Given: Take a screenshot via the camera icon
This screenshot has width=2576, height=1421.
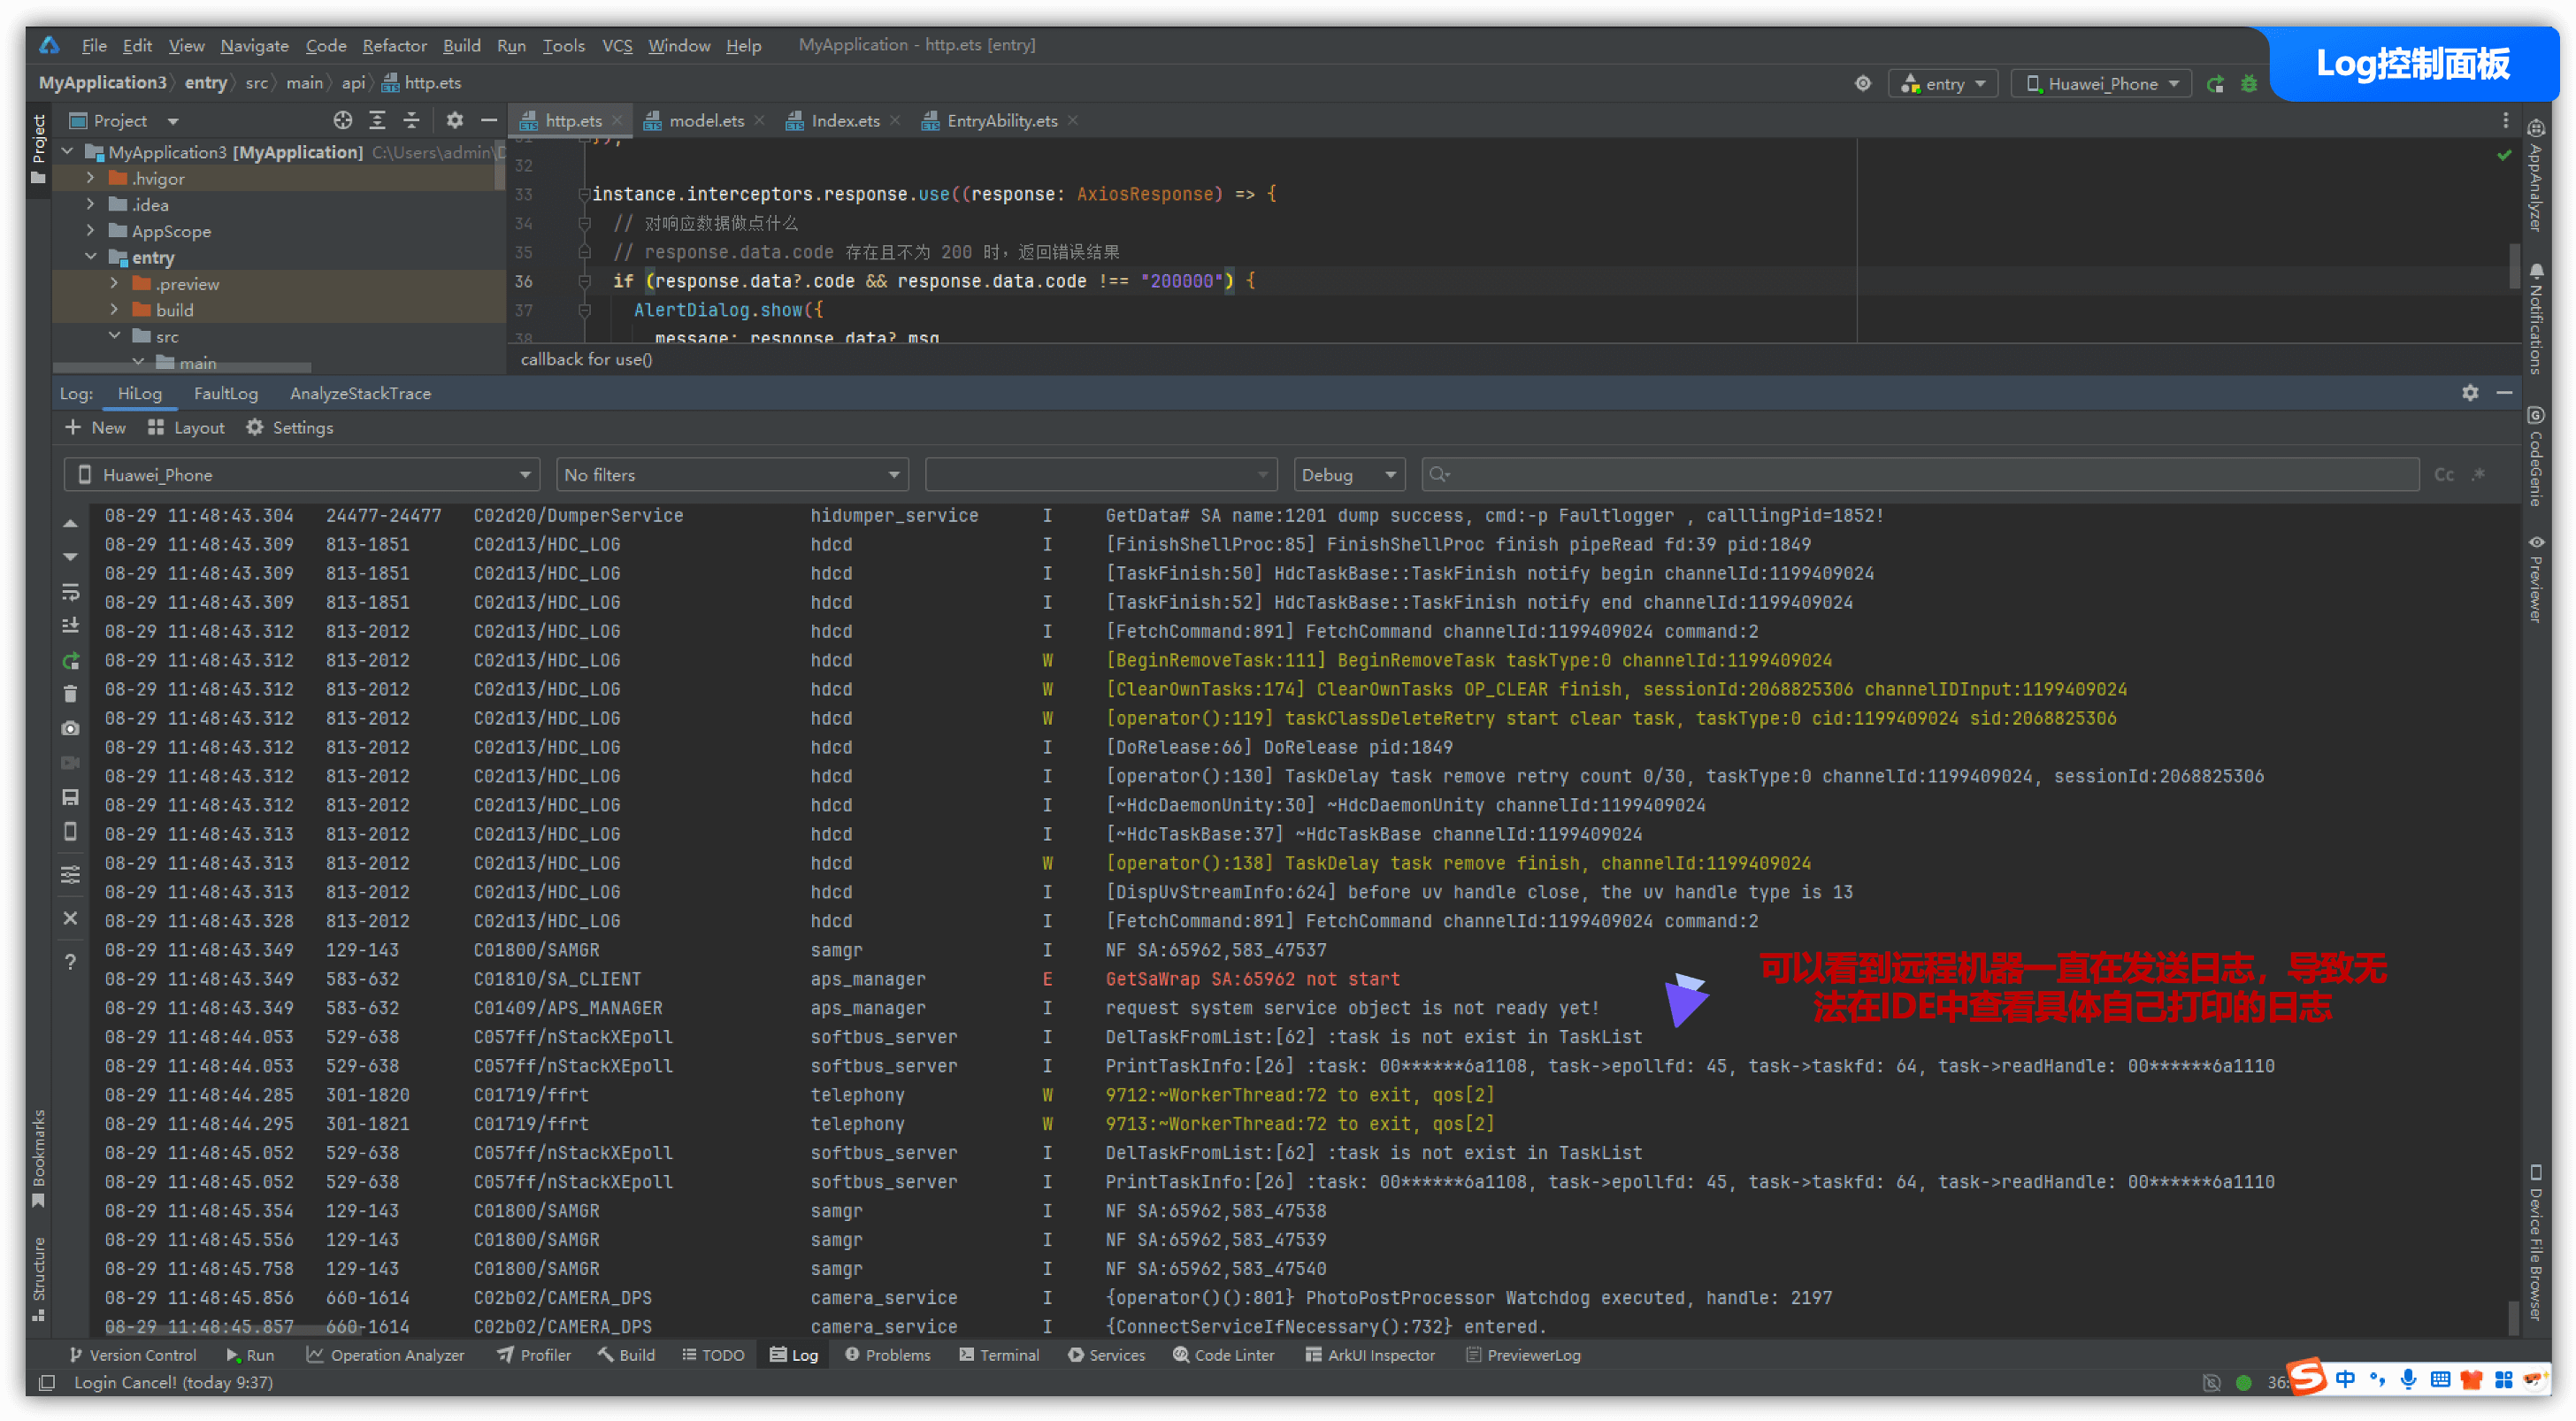Looking at the screenshot, I should pyautogui.click(x=70, y=728).
